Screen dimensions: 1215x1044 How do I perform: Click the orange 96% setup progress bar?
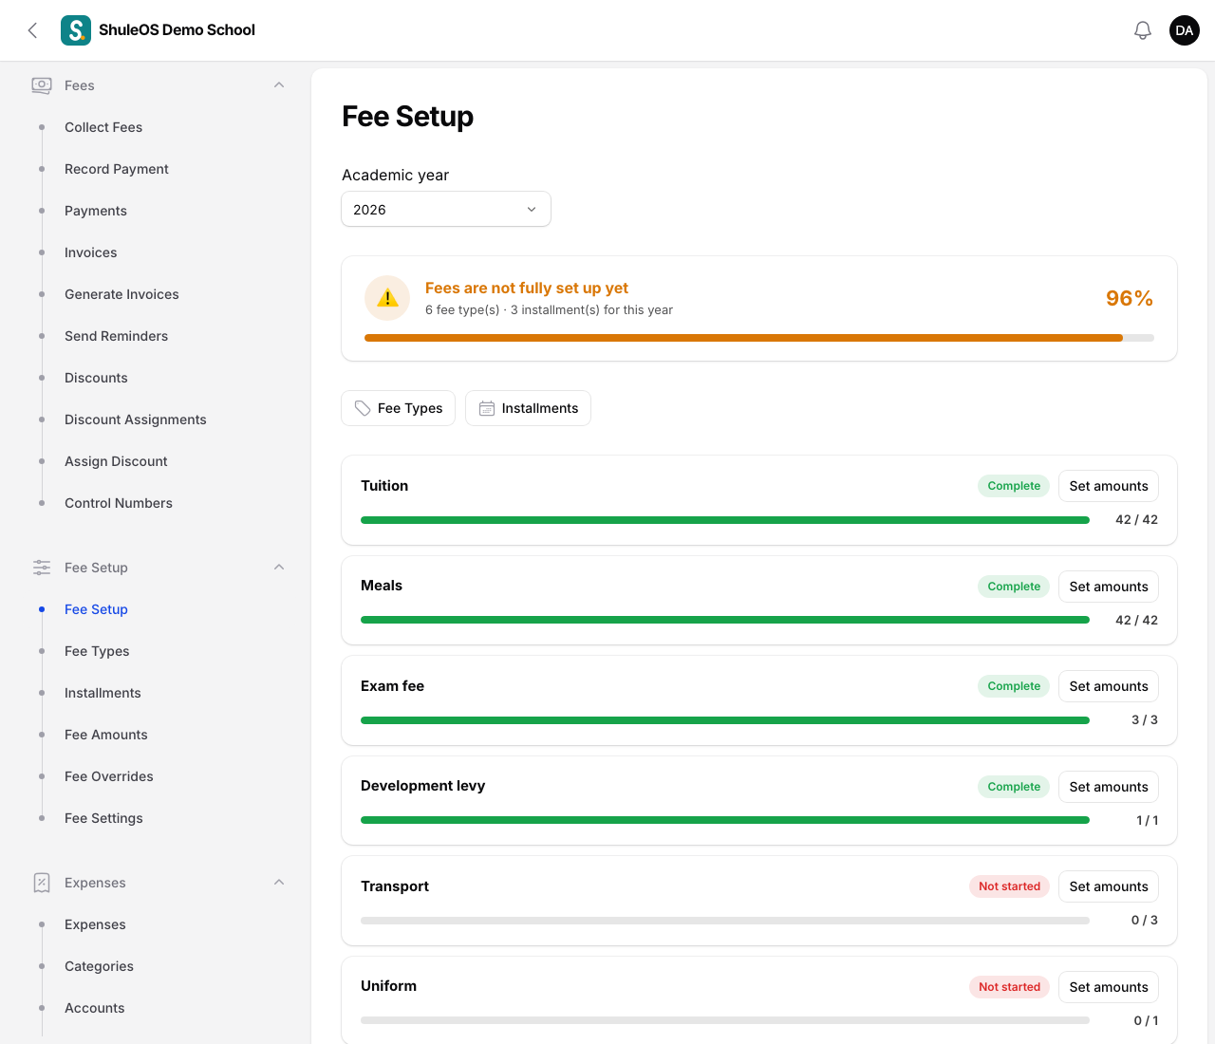pyautogui.click(x=759, y=338)
